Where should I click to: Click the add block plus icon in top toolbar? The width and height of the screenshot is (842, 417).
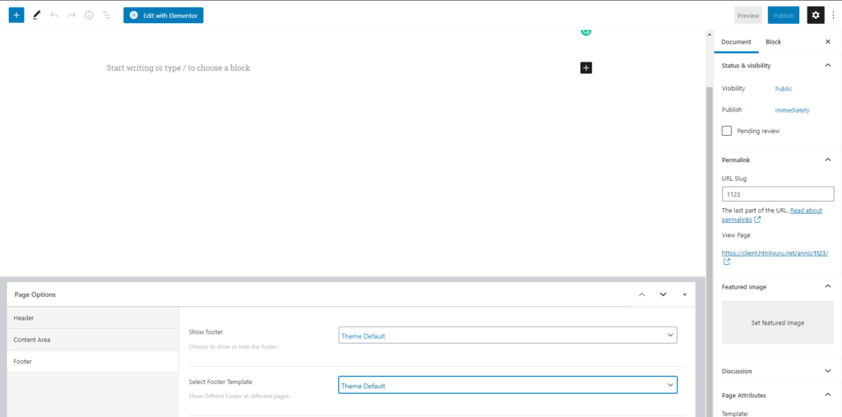pos(16,15)
